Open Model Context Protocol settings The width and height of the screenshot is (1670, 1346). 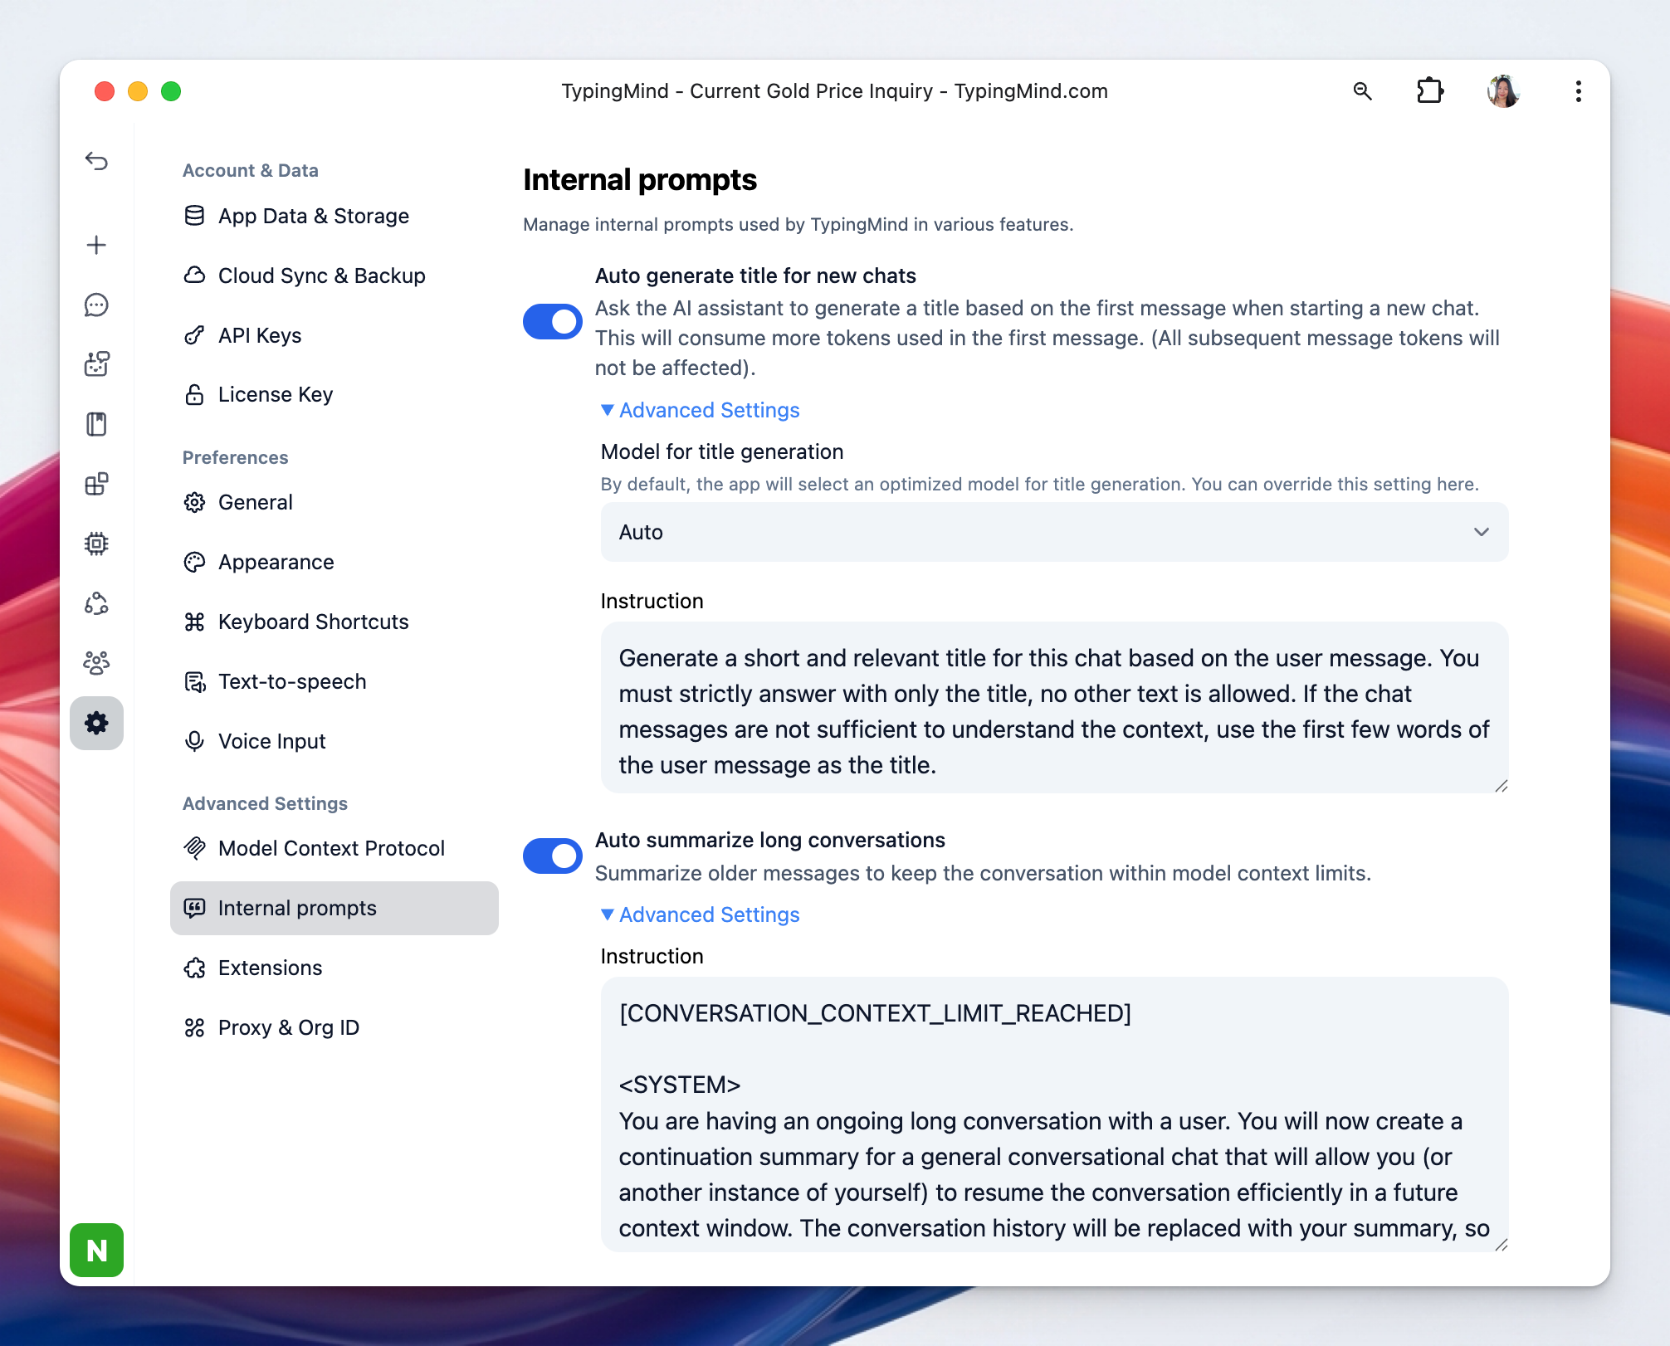point(330,848)
